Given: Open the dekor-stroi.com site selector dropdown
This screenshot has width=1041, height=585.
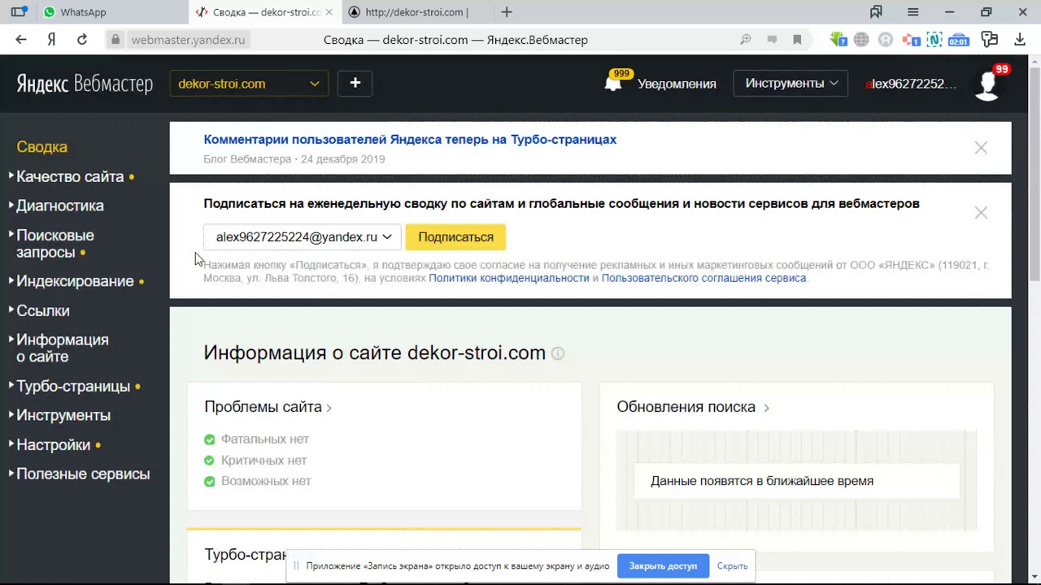Looking at the screenshot, I should (x=248, y=84).
